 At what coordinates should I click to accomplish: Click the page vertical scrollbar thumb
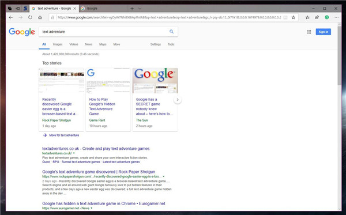click(340, 56)
